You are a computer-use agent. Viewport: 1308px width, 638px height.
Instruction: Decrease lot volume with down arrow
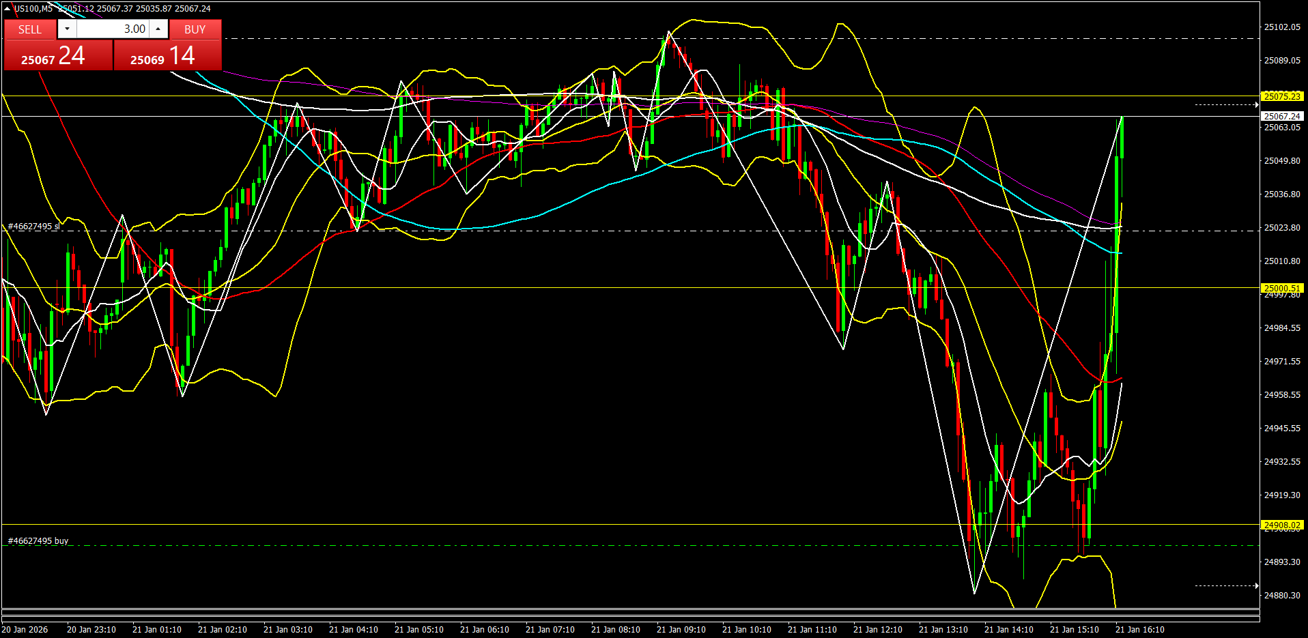[x=67, y=29]
